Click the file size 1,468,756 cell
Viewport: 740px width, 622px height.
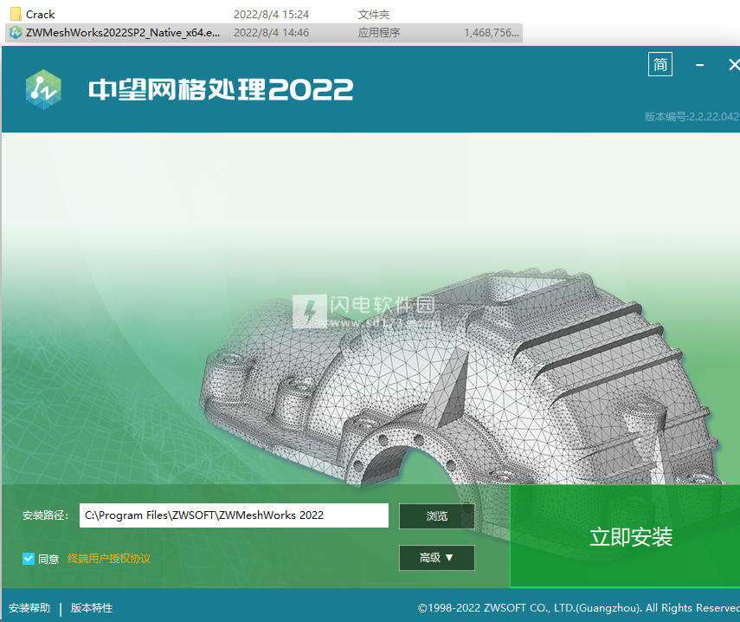pyautogui.click(x=492, y=33)
